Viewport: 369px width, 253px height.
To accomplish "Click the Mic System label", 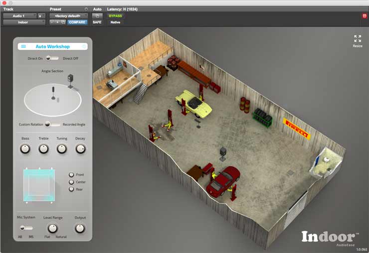I will point(26,217).
